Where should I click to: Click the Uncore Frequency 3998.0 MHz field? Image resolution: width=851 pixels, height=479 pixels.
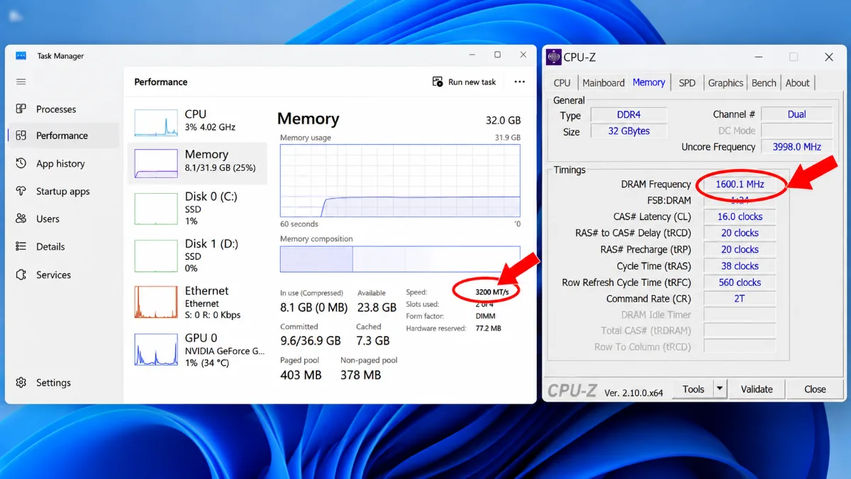pyautogui.click(x=796, y=147)
